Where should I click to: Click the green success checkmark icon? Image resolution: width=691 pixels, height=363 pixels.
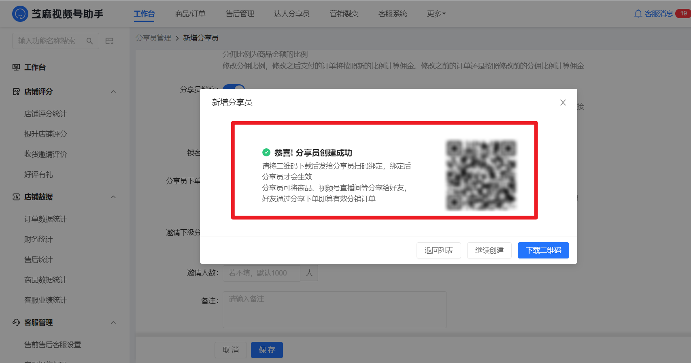(266, 152)
